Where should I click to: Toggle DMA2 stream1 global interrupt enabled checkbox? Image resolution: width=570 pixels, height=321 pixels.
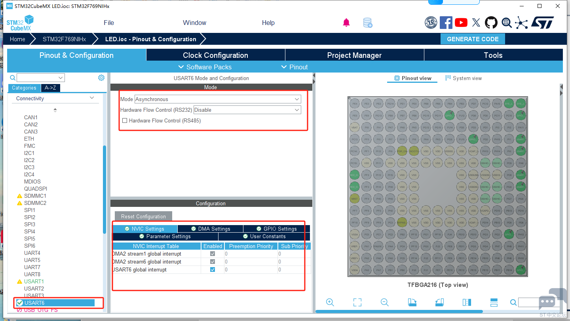pyautogui.click(x=213, y=254)
